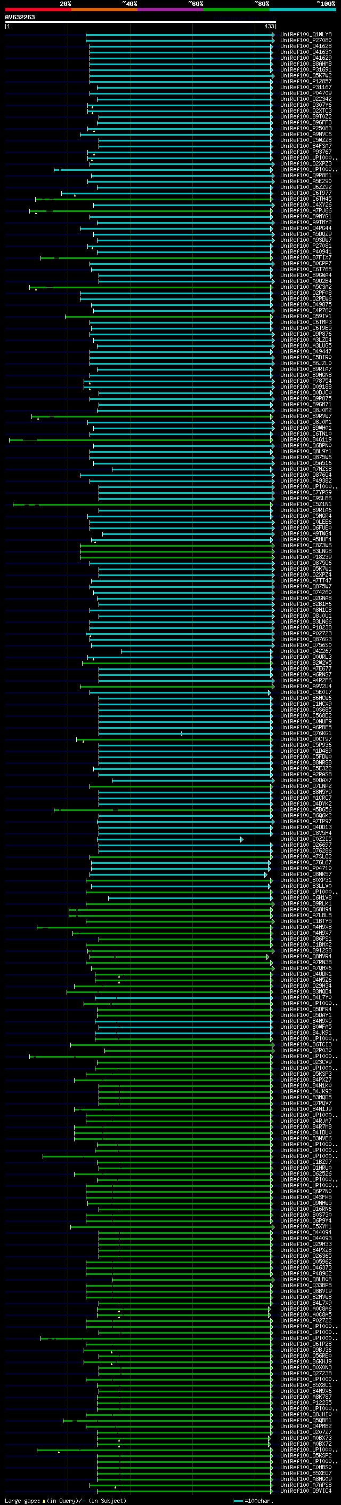The image size is (341, 1505).
Task: Click the query end position 433
Action: pyautogui.click(x=269, y=26)
